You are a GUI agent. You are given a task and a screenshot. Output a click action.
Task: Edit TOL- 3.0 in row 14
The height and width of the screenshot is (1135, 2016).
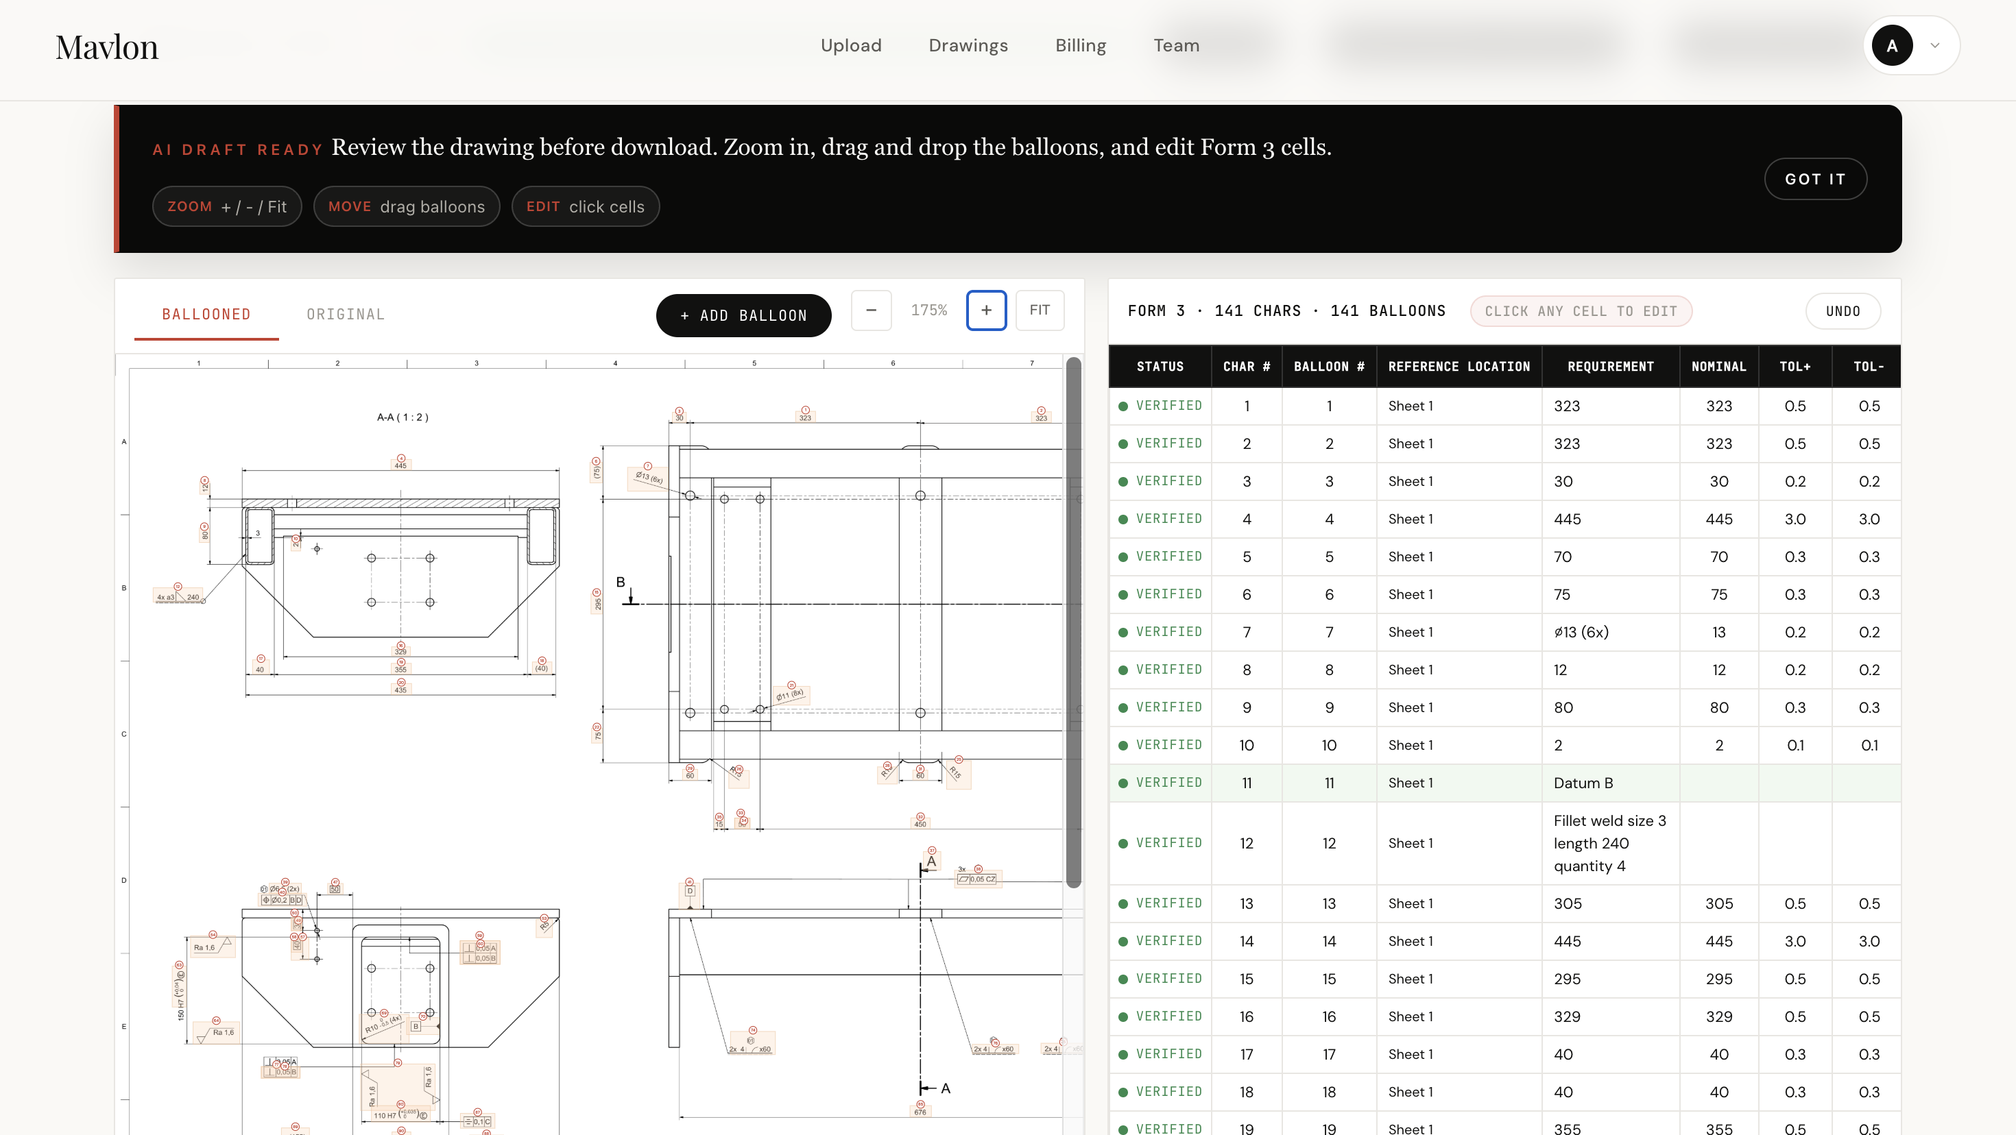coord(1868,941)
